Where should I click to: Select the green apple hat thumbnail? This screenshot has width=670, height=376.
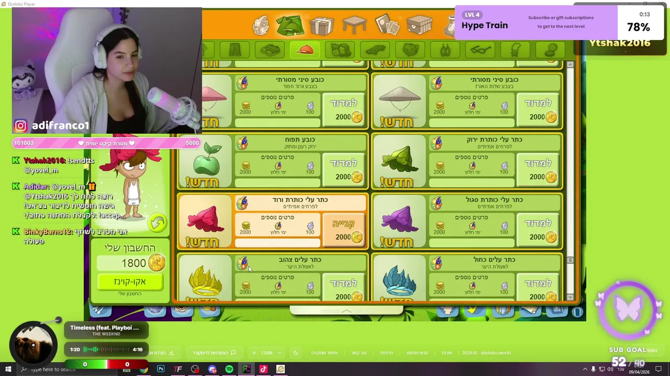tap(205, 161)
